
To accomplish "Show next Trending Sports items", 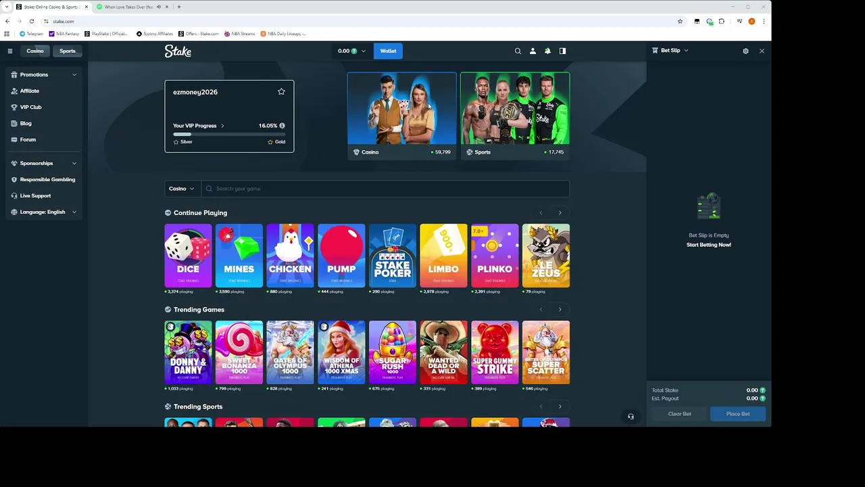I will point(560,407).
